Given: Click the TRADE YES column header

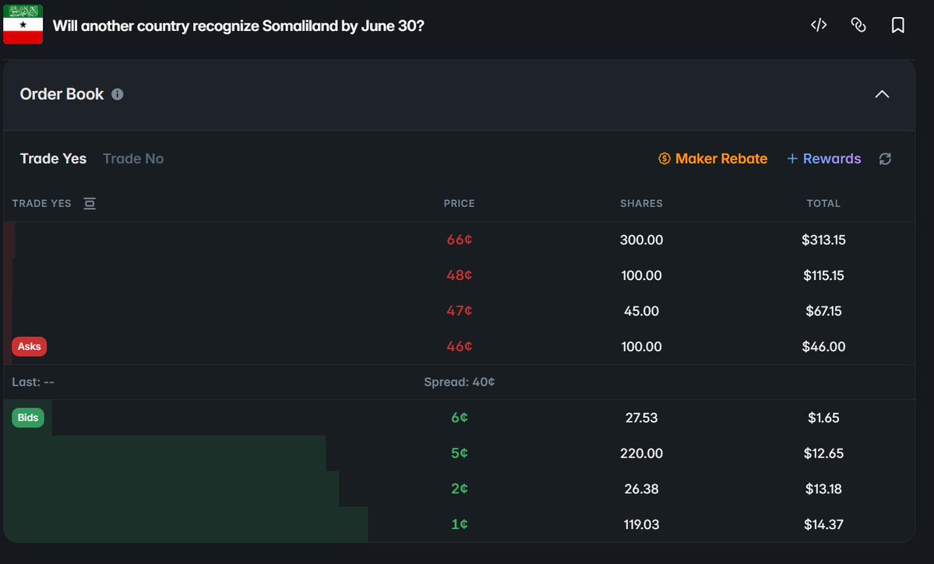Looking at the screenshot, I should pos(42,204).
